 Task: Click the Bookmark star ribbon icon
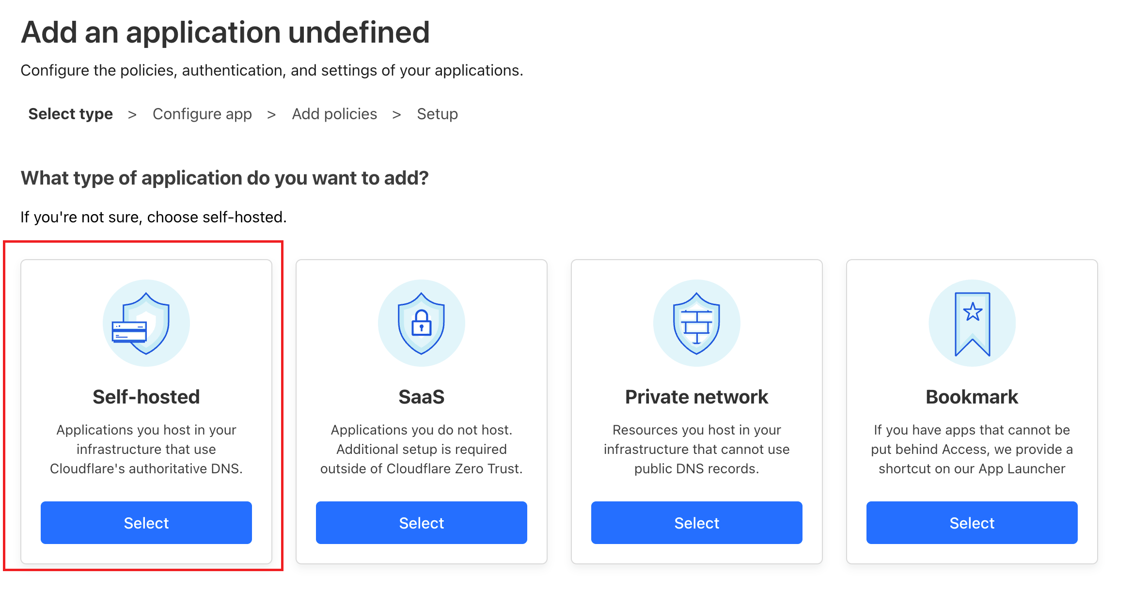point(972,323)
